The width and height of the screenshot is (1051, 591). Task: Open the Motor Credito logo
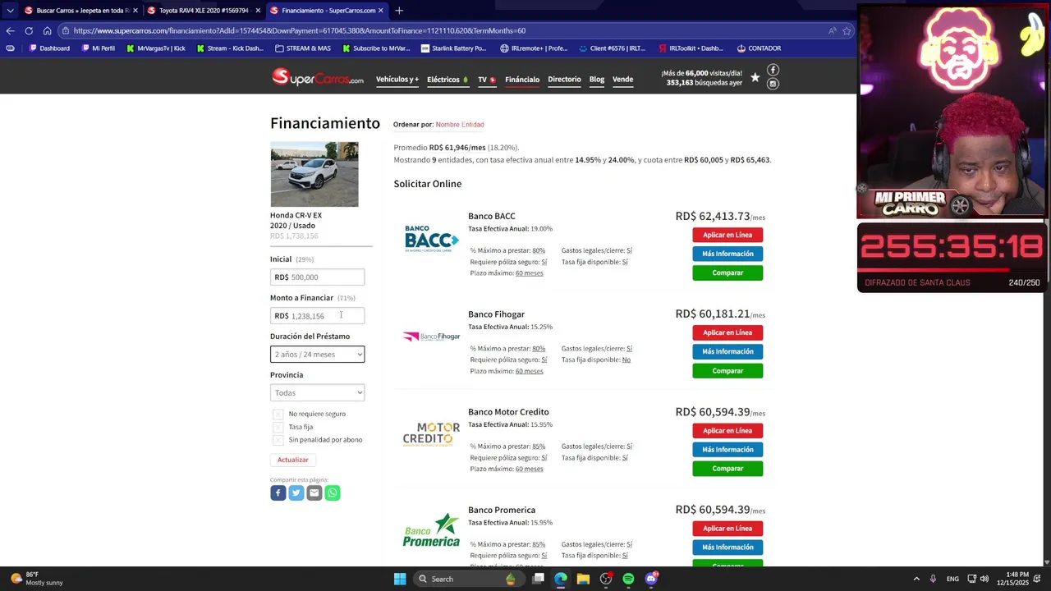[x=431, y=434]
